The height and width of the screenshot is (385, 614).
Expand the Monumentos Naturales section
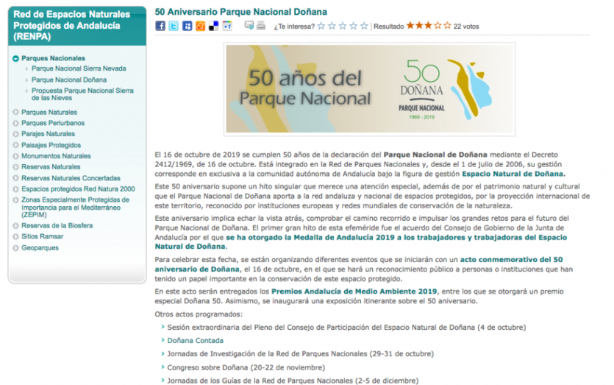(15, 156)
